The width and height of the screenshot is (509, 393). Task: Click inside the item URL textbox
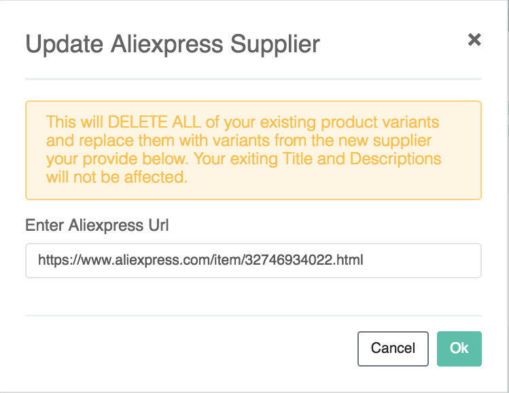pos(253,261)
